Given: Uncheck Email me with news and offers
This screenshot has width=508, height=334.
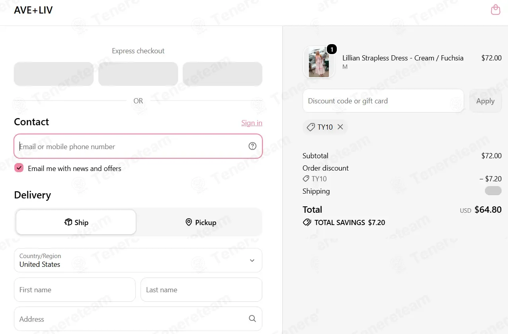Looking at the screenshot, I should click(x=19, y=168).
